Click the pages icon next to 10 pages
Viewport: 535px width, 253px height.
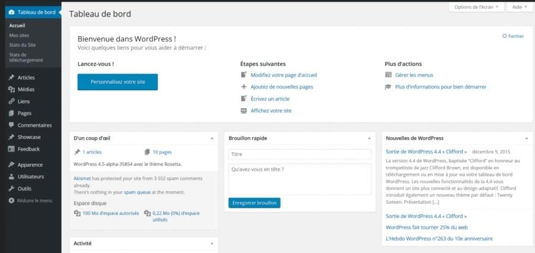click(147, 152)
